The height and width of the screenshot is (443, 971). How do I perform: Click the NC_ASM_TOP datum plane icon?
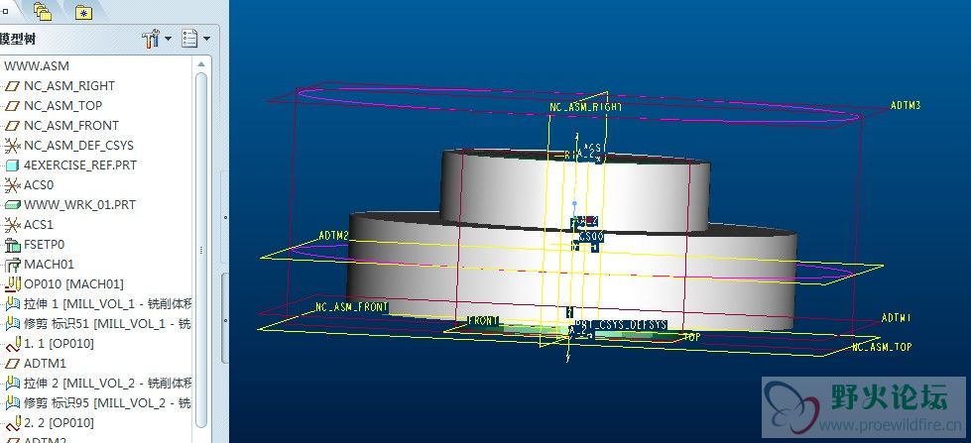tap(12, 106)
